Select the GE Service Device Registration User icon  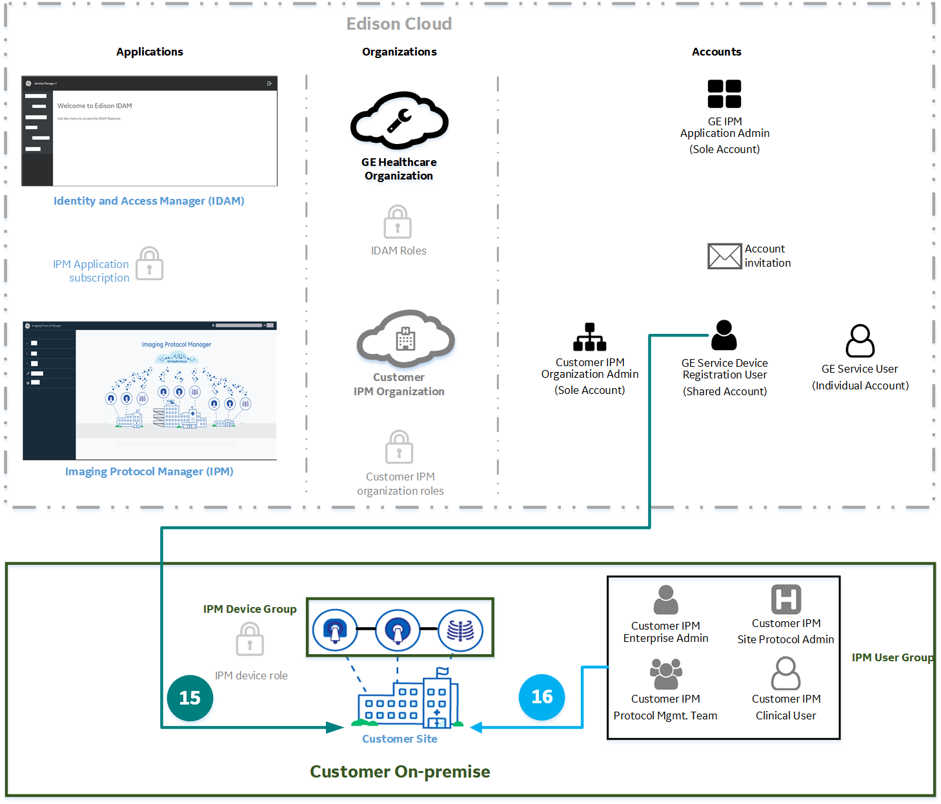(x=724, y=335)
